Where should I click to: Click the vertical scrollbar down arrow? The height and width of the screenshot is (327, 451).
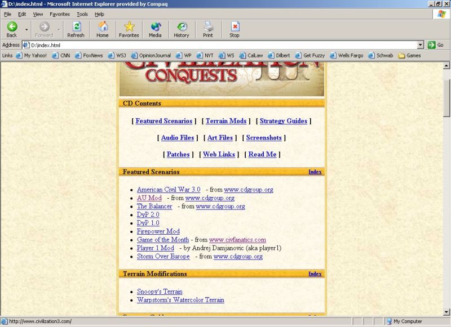point(446,311)
